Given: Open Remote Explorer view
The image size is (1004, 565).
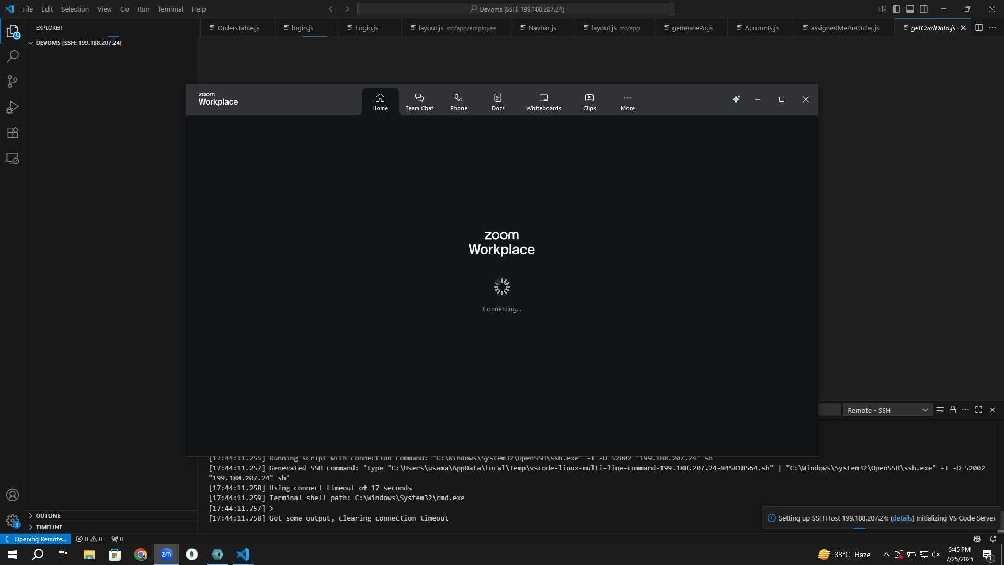Looking at the screenshot, I should (x=13, y=159).
